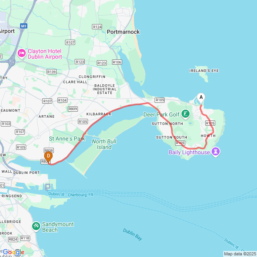
Task: Select the Clayton Hotel pink bed icon
Action: coord(22,53)
